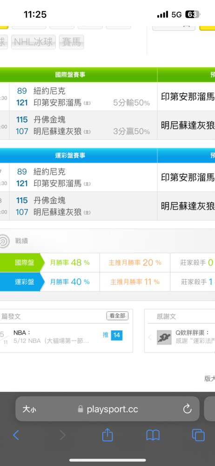Tap the Safari back arrow
This screenshot has width=215, height=466.
(x=16, y=435)
